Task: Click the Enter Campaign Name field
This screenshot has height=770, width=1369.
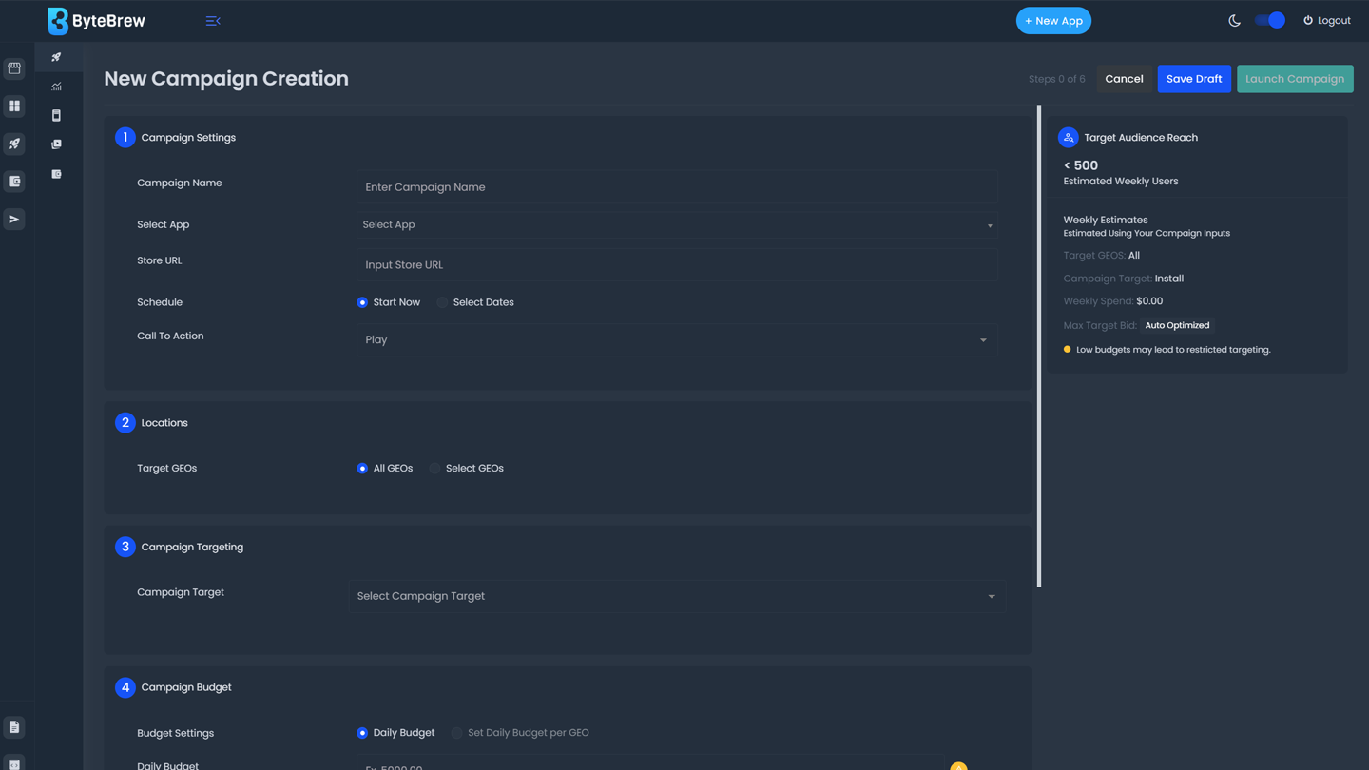Action: (x=677, y=187)
